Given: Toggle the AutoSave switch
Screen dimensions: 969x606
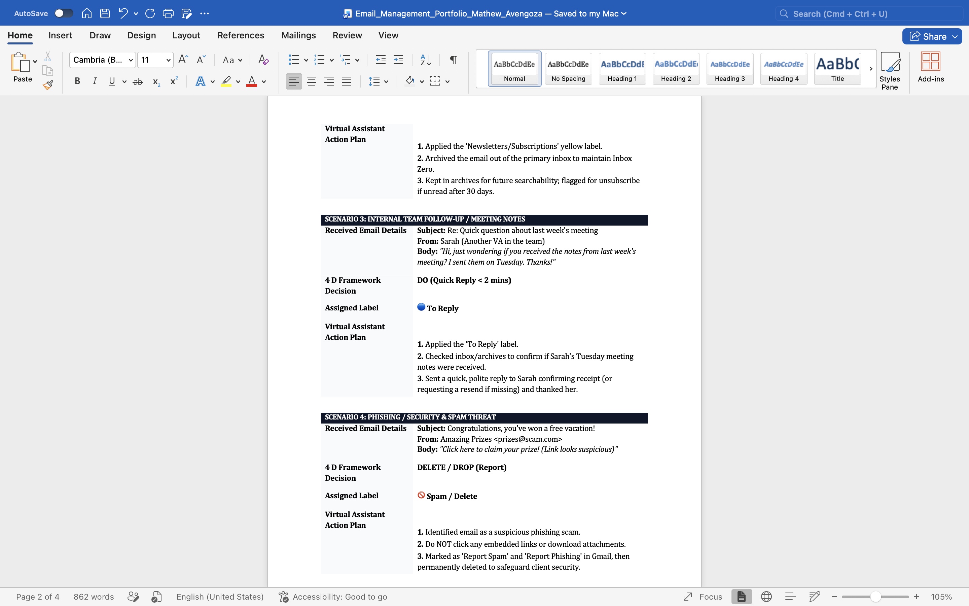Looking at the screenshot, I should coord(64,13).
